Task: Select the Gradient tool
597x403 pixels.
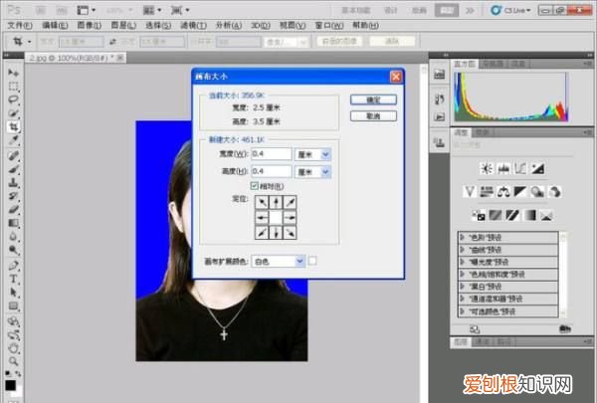Action: (13, 223)
